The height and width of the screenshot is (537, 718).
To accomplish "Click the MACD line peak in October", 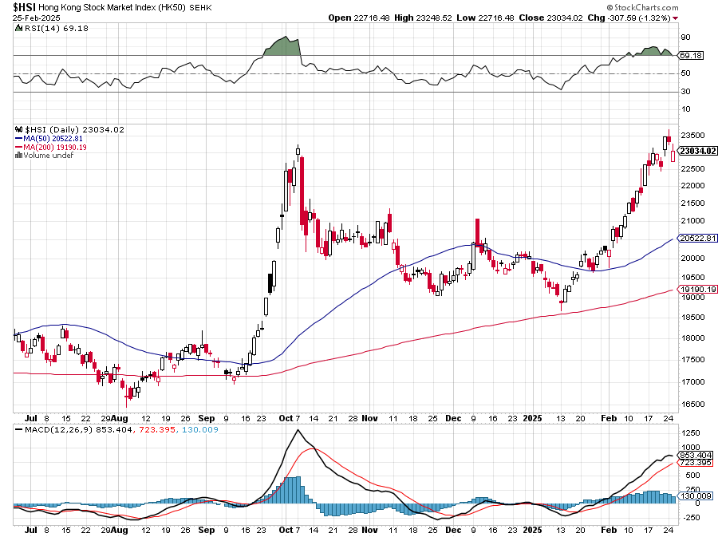I will [x=297, y=431].
